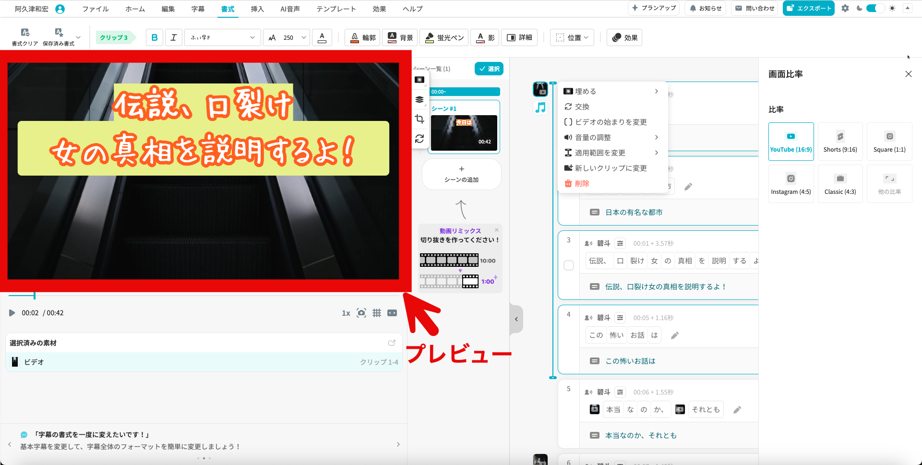Click the rotate/refresh icon in side strip
The width and height of the screenshot is (922, 465).
419,139
